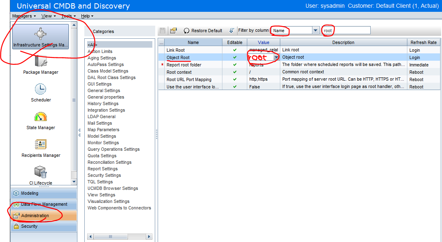Switch to Data Flow Management section

[44, 204]
